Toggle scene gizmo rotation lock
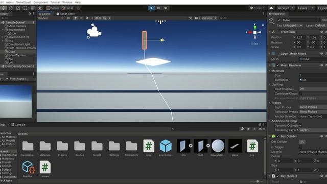Screen dimensions: 327x184 pos(263,25)
